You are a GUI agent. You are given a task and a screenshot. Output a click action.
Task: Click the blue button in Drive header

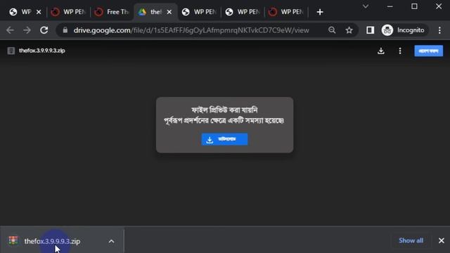click(428, 51)
